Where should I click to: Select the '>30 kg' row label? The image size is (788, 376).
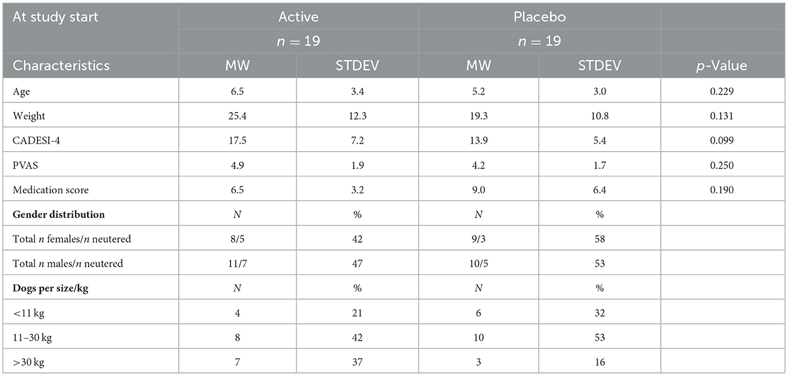(x=28, y=362)
